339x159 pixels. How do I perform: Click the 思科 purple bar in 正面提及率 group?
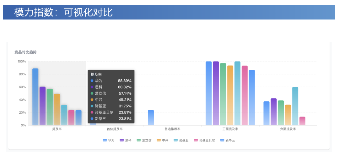(x=216, y=93)
